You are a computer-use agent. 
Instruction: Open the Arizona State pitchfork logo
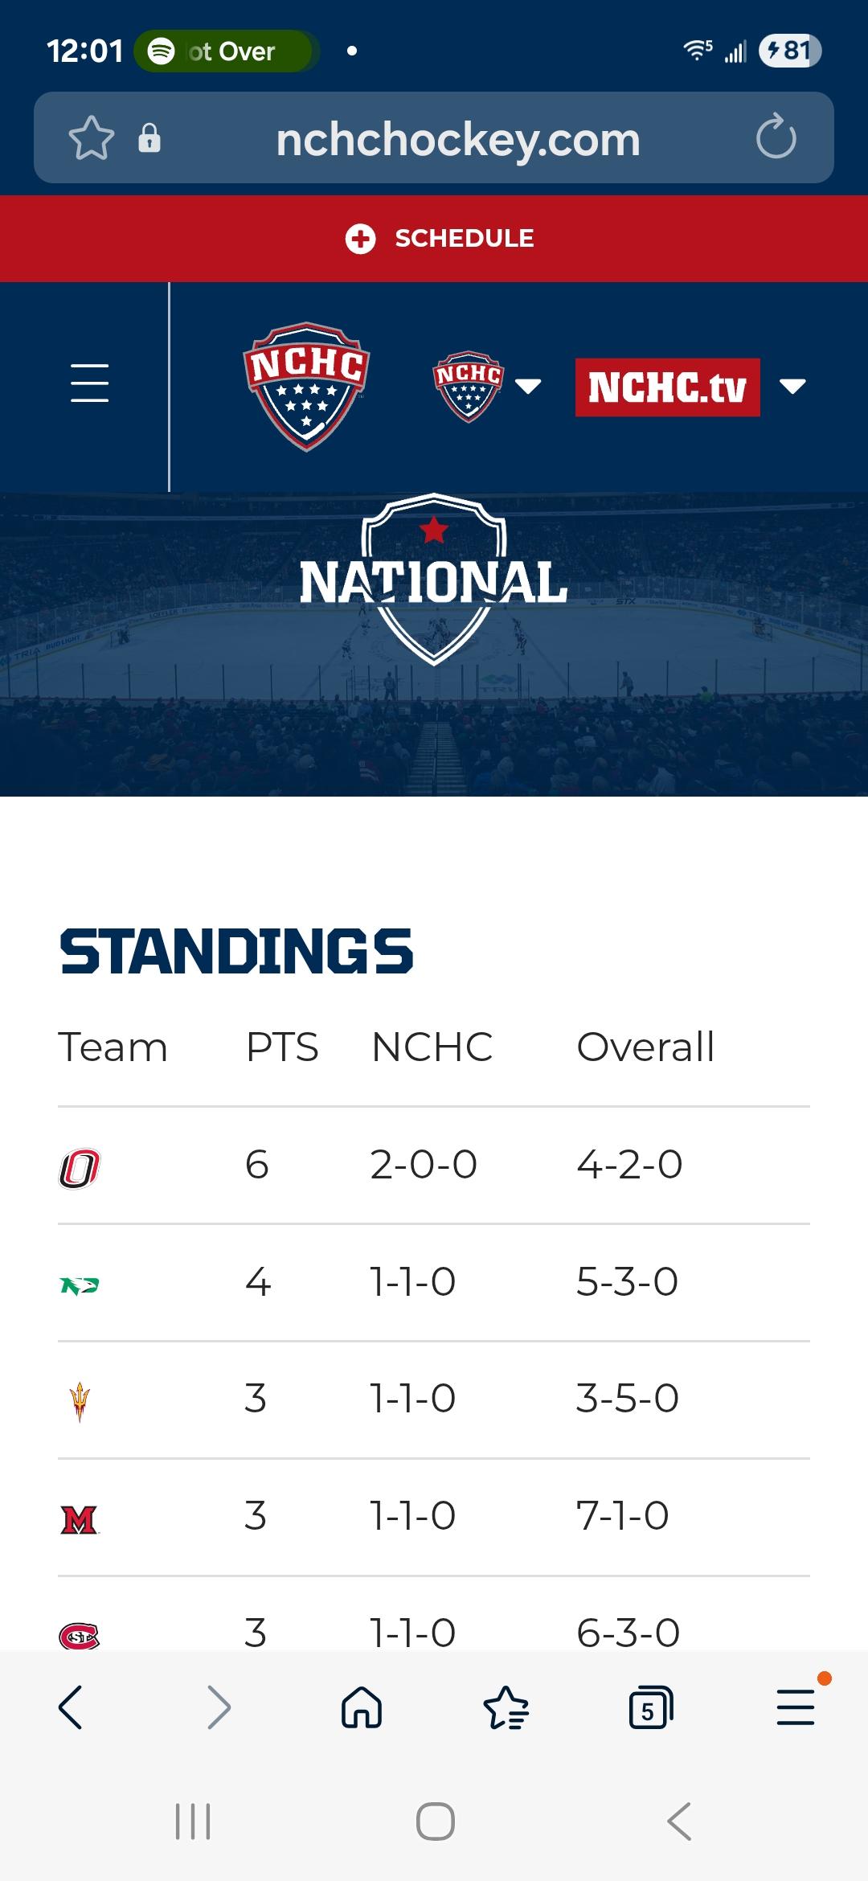pos(80,1401)
